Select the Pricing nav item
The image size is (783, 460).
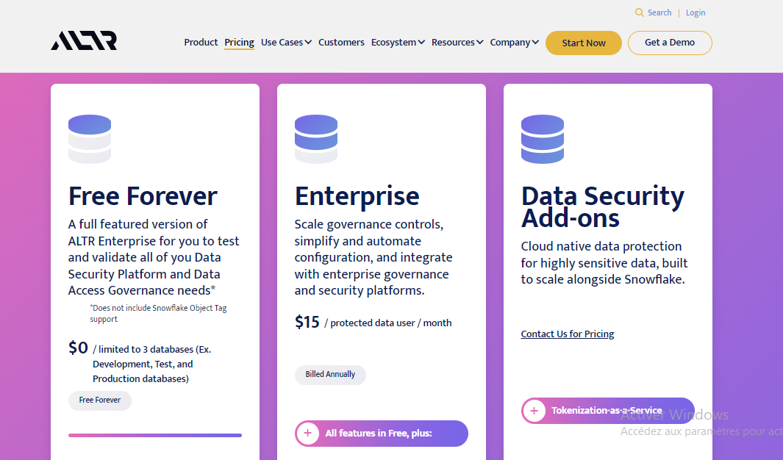(x=239, y=43)
